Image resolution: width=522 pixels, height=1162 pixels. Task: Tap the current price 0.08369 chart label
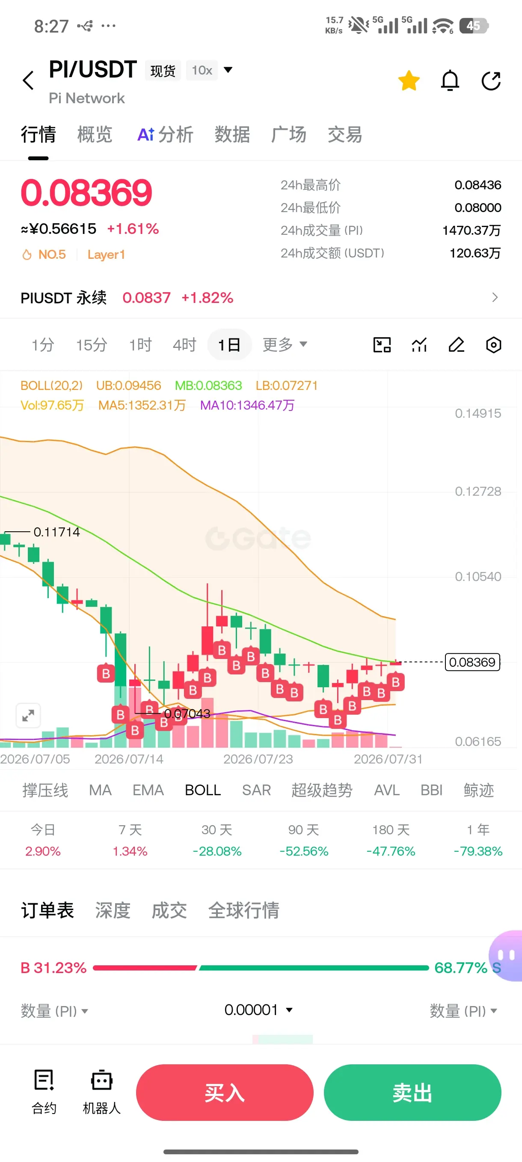(472, 662)
